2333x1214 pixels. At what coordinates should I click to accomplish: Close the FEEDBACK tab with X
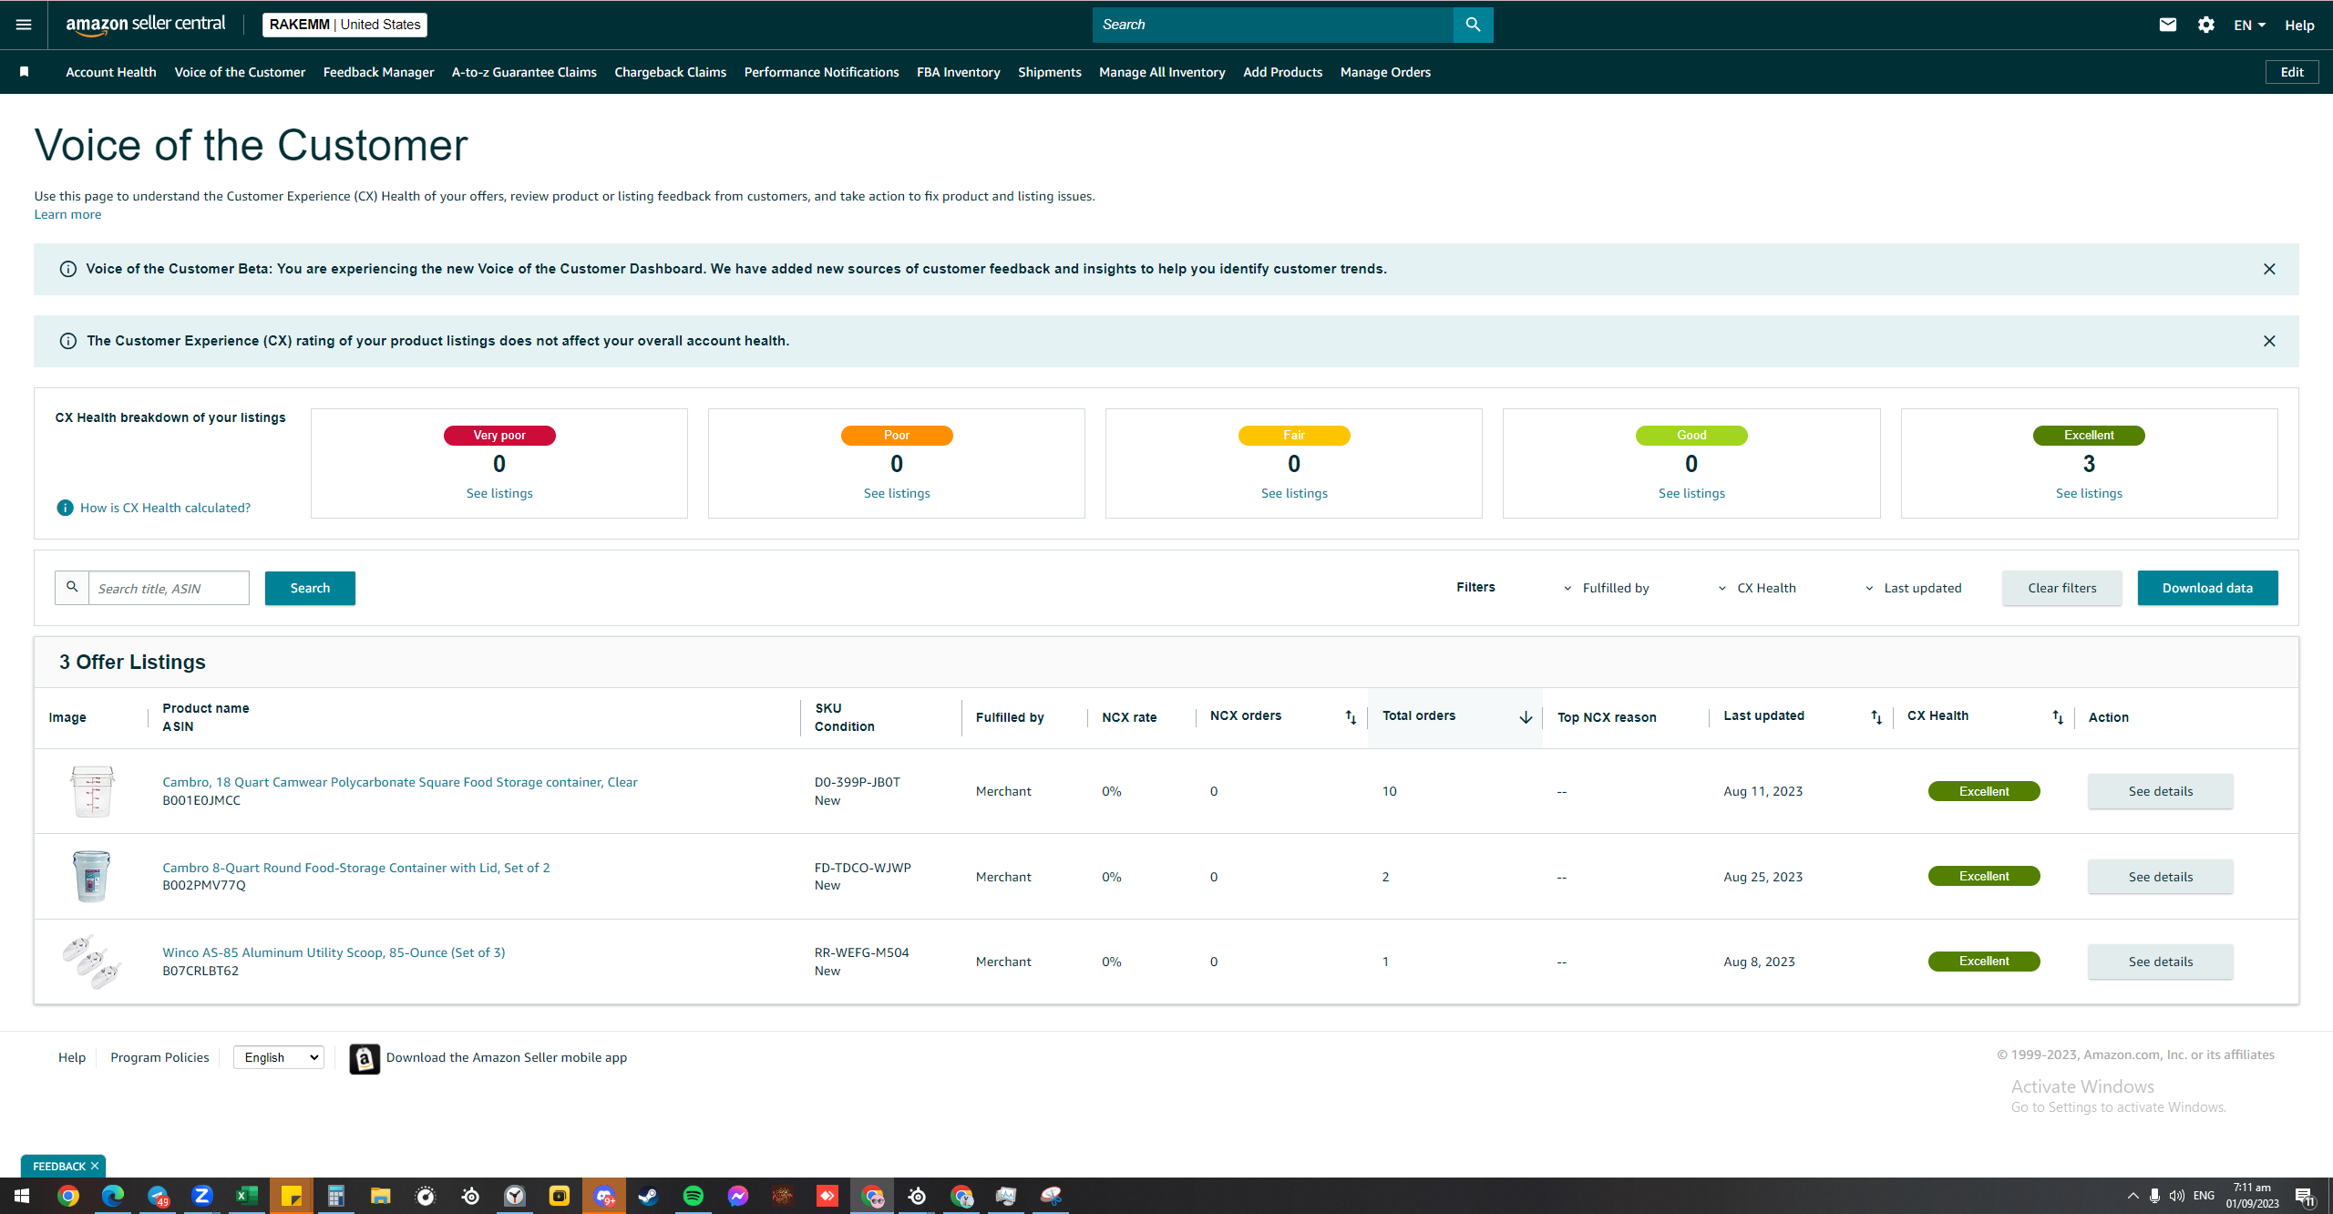click(x=95, y=1166)
